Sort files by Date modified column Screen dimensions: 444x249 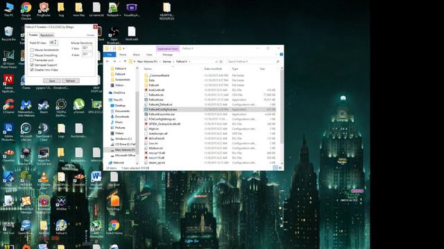(x=213, y=68)
